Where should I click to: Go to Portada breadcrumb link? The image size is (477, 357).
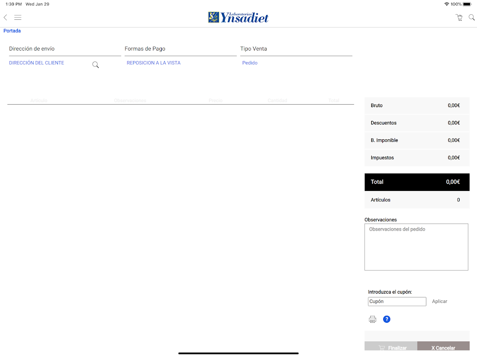(12, 31)
